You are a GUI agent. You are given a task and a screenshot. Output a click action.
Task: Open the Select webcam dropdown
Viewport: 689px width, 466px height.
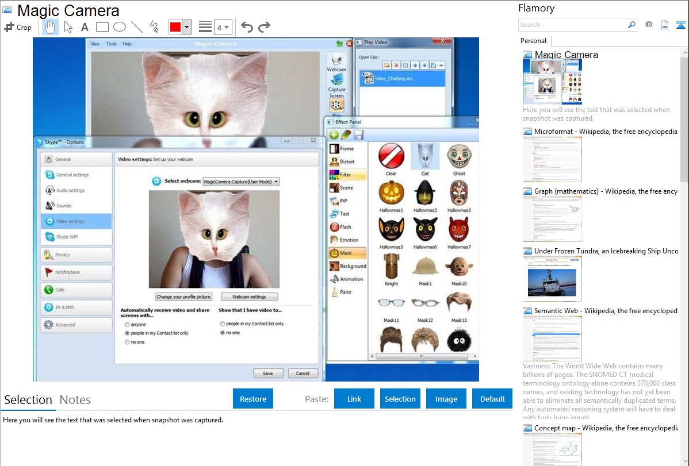coord(241,182)
